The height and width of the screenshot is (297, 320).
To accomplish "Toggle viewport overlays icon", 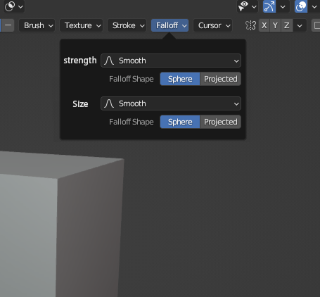I will click(x=301, y=6).
